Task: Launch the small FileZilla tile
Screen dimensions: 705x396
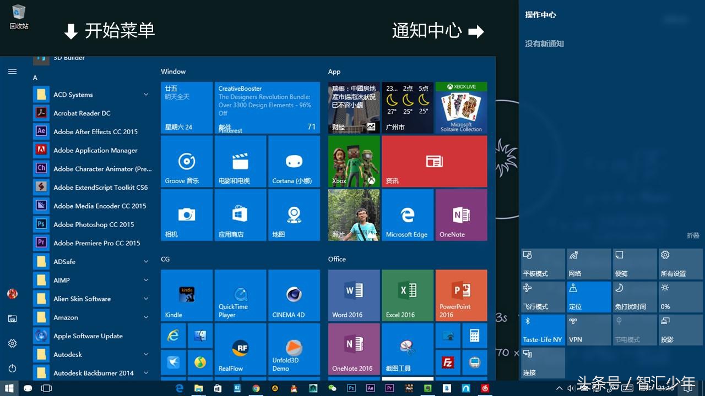Action: 448,362
